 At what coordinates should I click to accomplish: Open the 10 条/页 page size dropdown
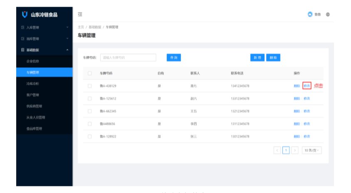click(312, 150)
